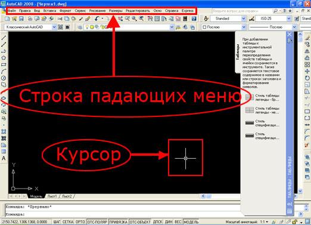Open the help search options dropdown arrow
This screenshot has height=225, width=311.
click(279, 11)
